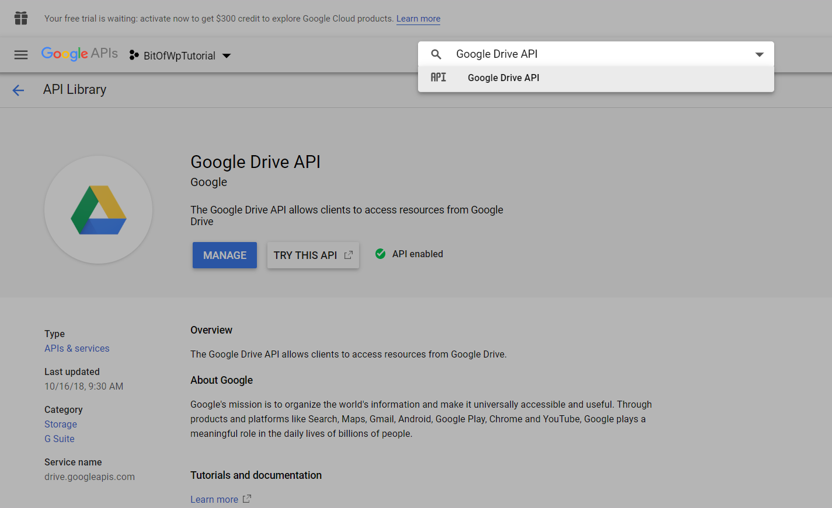
Task: Click in the search text field
Action: (596, 54)
